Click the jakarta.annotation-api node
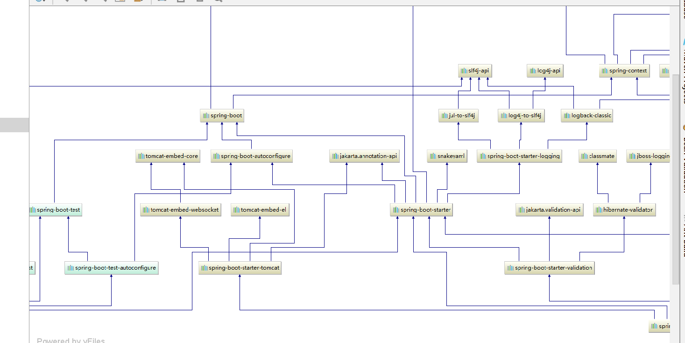685x343 pixels. click(365, 156)
